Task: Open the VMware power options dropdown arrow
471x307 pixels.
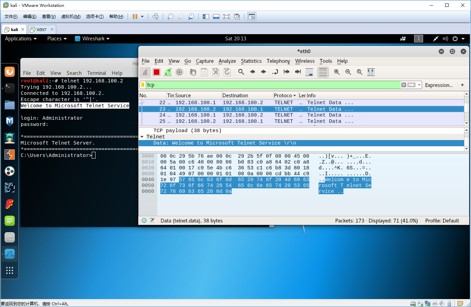Action: pyautogui.click(x=142, y=17)
